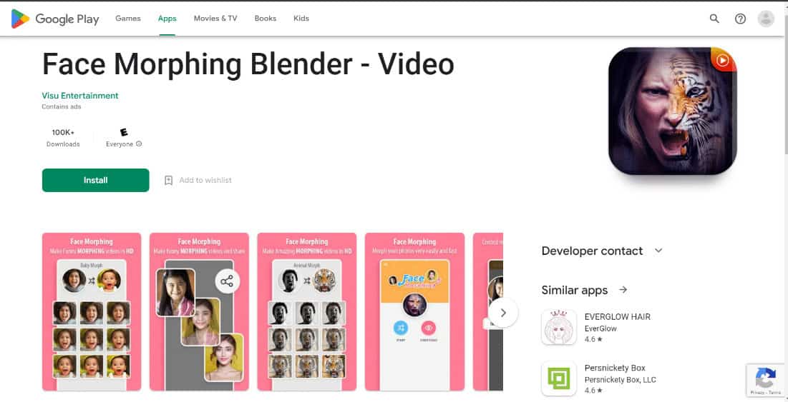Open the 'Morph your photos' screenshot thumbnail
The image size is (788, 402).
(x=414, y=311)
